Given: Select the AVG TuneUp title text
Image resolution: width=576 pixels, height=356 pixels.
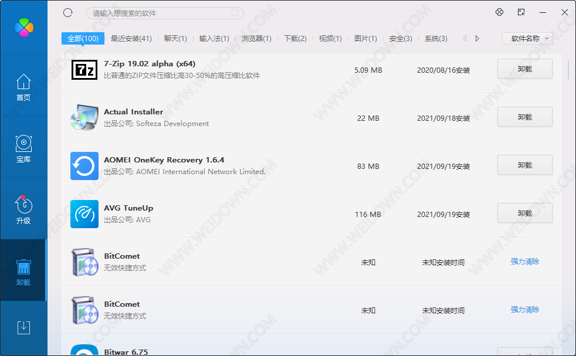Looking at the screenshot, I should click(128, 208).
